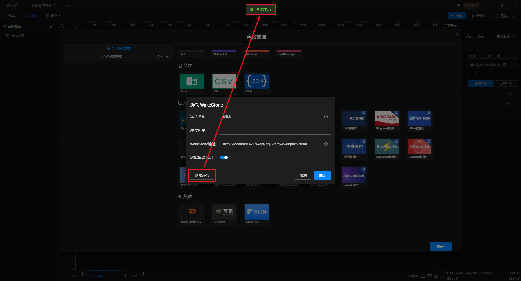Screen dimensions: 521x281
Task: Click the 添加新数据 link
Action: click(x=119, y=48)
